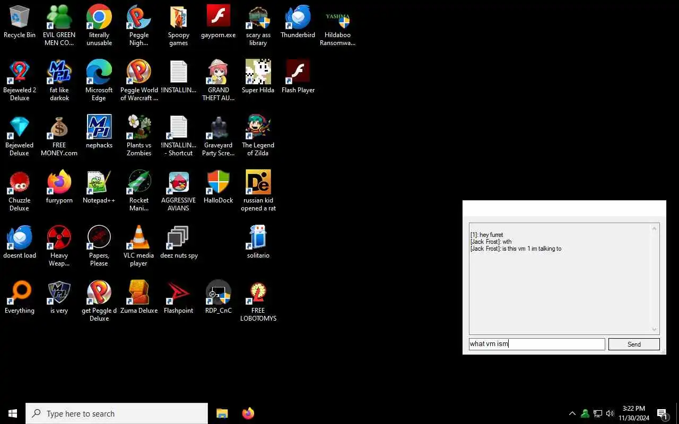The width and height of the screenshot is (679, 424).
Task: Select the Bejeweled Deluxe diamond icon
Action: point(20,136)
